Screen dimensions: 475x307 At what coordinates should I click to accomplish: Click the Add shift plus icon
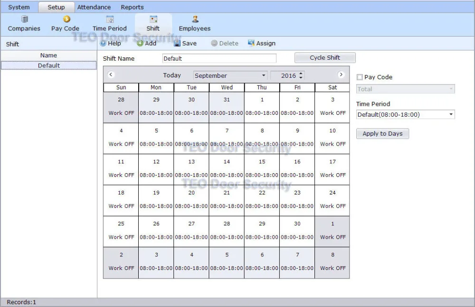click(x=140, y=43)
